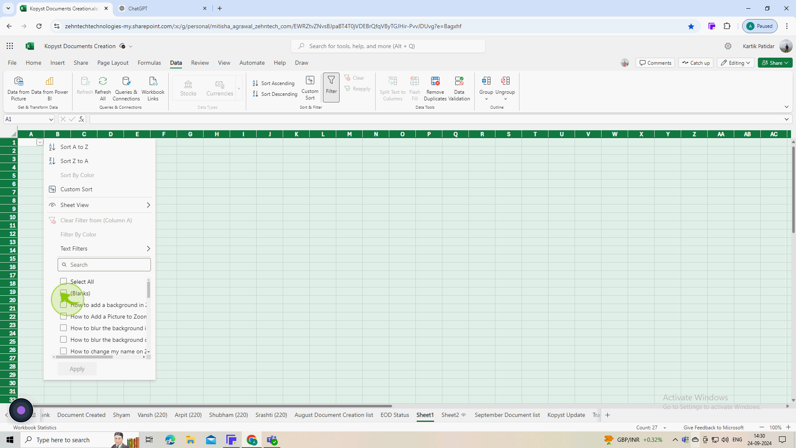Check 'How to add a background in' item
The height and width of the screenshot is (448, 796).
click(63, 304)
